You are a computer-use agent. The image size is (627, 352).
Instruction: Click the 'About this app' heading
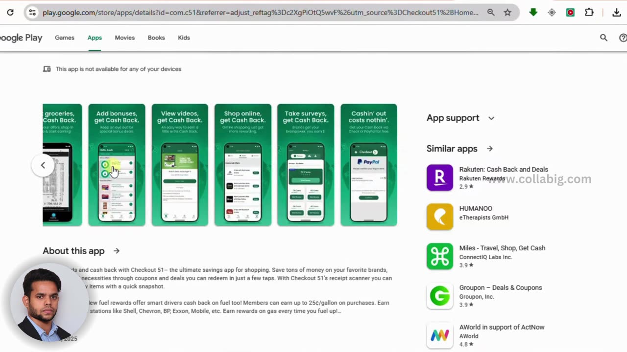[73, 251]
